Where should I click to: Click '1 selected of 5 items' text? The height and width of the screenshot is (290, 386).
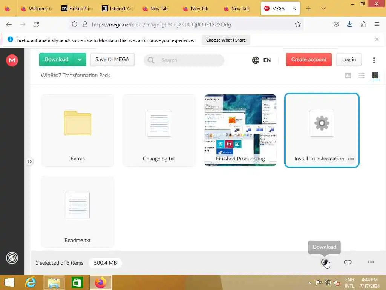click(x=60, y=263)
